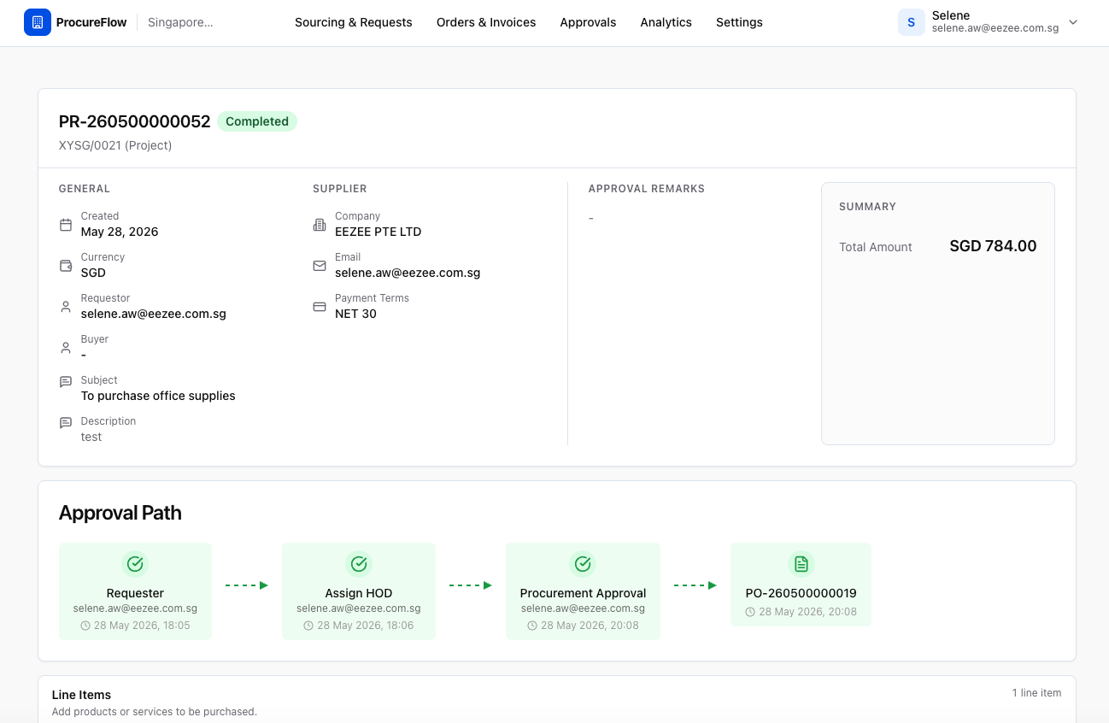This screenshot has width=1109, height=723.
Task: Click the wallet icon next to Currency
Action: (66, 266)
